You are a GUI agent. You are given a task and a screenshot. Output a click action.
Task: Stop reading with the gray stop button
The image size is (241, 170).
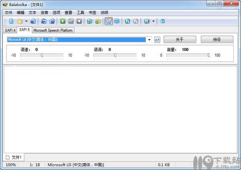tap(79, 21)
